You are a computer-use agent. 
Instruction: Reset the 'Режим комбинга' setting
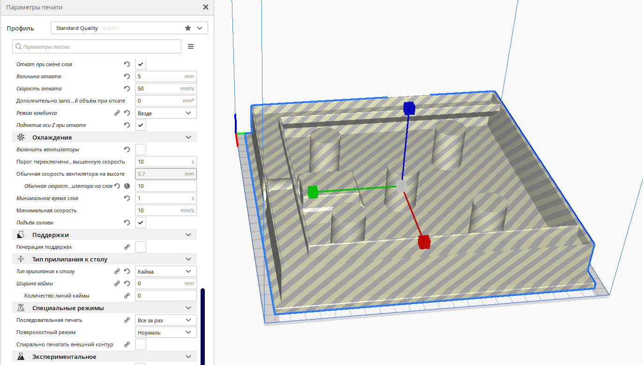click(x=127, y=113)
